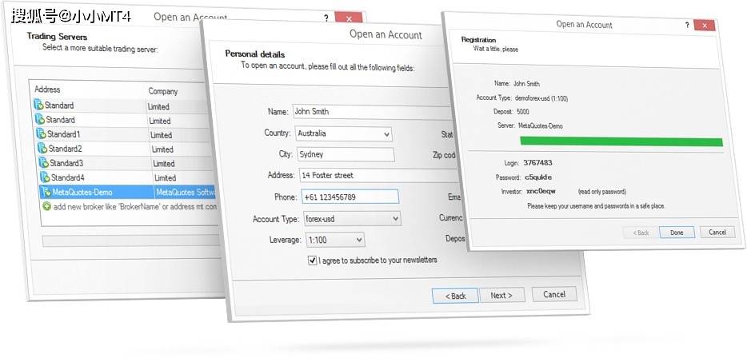Screen dimensions: 747x362
Task: Go back using the Back button in Personal details
Action: pyautogui.click(x=454, y=296)
